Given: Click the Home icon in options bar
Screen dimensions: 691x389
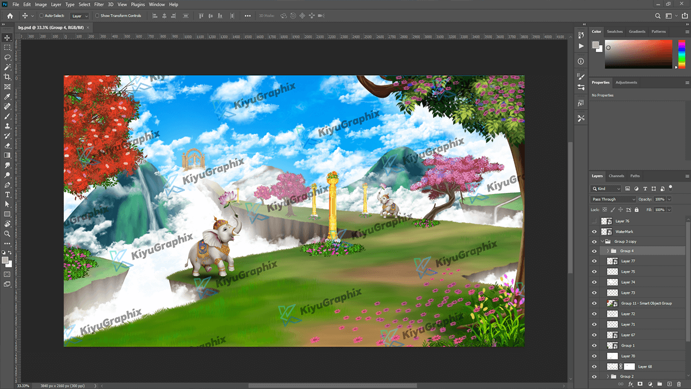Looking at the screenshot, I should (10, 16).
